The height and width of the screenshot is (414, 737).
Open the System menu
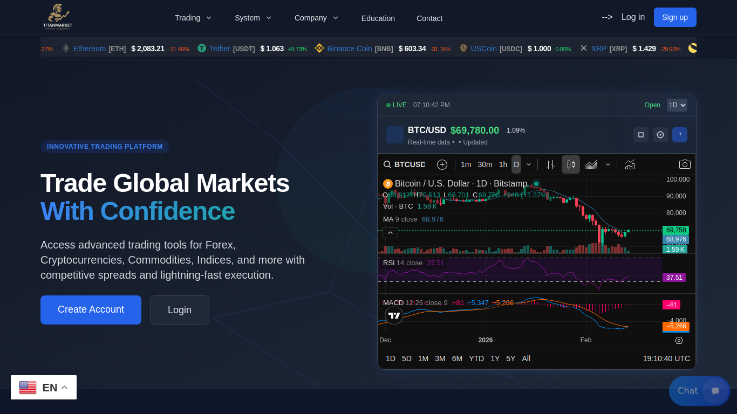pyautogui.click(x=247, y=18)
